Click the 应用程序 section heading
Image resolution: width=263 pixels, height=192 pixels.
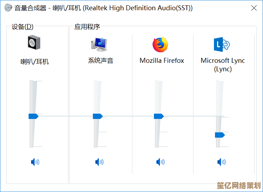coord(87,27)
